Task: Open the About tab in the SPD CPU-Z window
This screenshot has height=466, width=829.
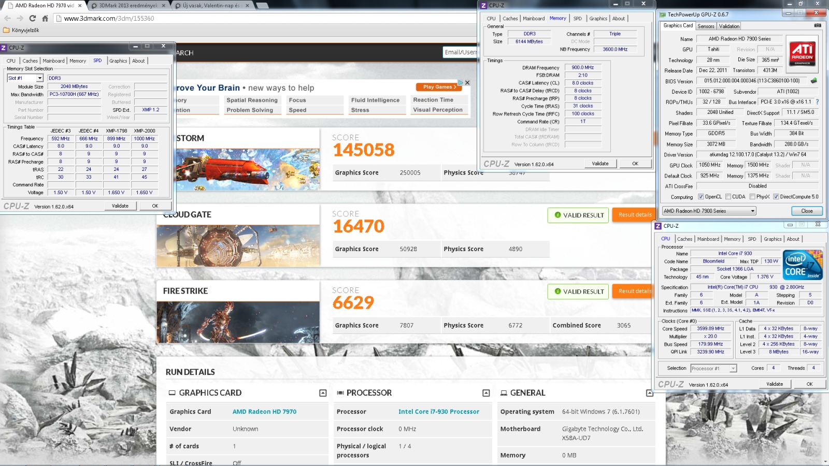Action: (138, 61)
